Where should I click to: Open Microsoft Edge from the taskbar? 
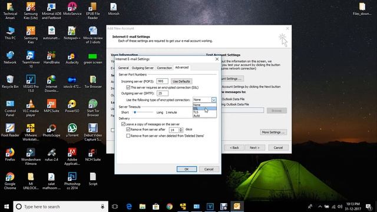click(x=129, y=207)
